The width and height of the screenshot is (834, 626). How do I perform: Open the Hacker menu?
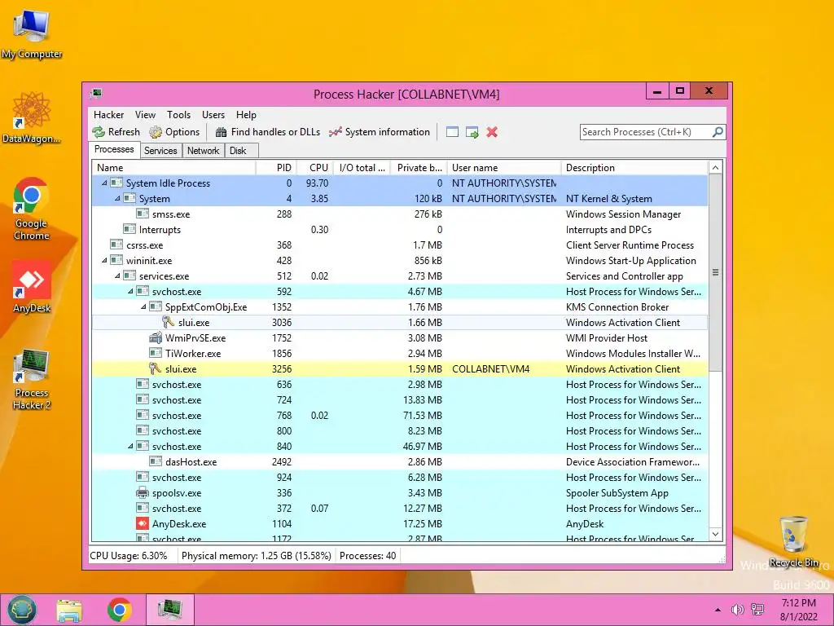pos(108,115)
